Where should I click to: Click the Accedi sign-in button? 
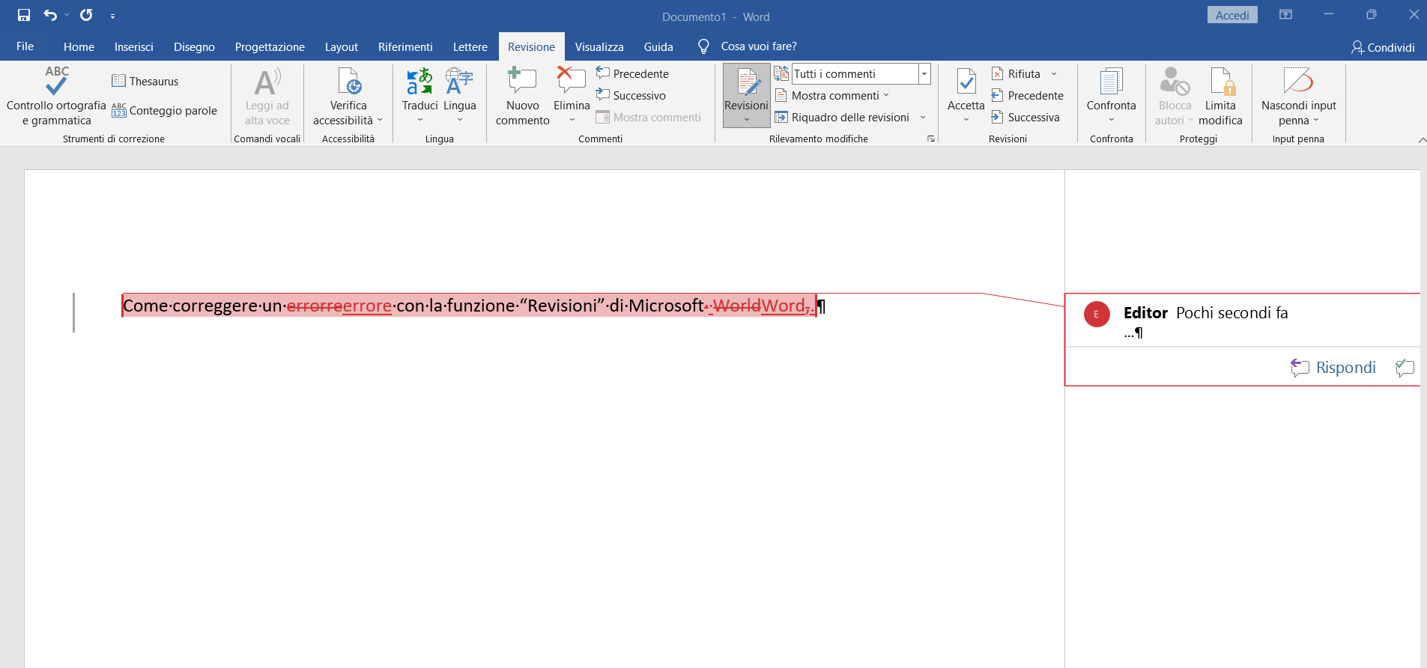[1232, 15]
